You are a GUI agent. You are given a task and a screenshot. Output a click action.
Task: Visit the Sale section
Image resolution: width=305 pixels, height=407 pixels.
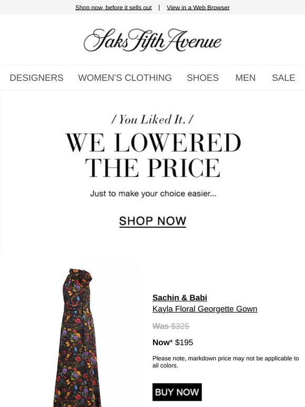283,78
